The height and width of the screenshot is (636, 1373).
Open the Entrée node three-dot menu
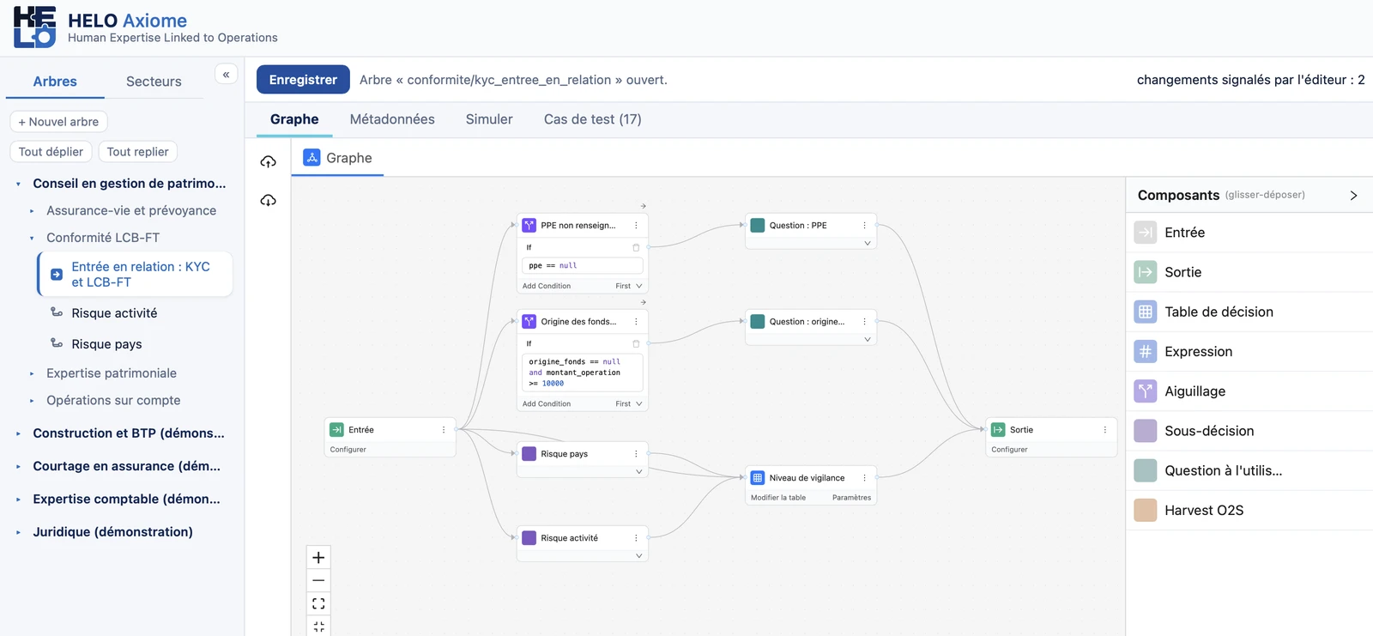pos(444,430)
